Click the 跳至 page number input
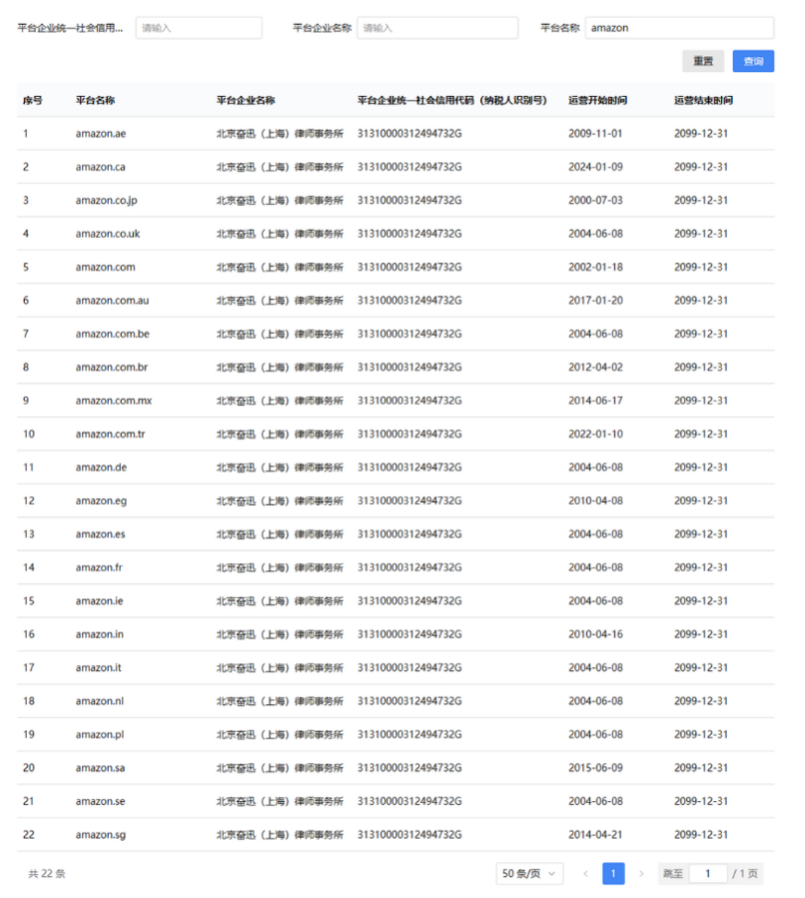 pos(708,873)
